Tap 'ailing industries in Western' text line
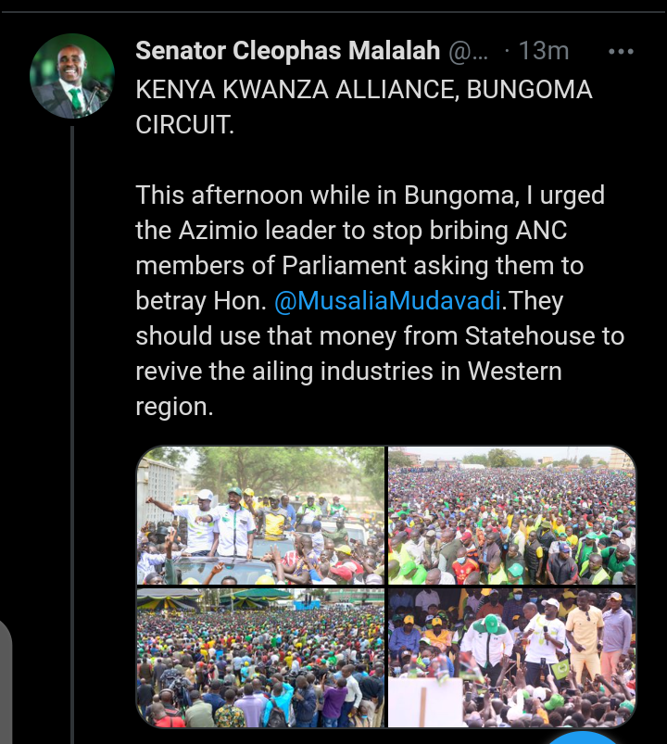This screenshot has height=744, width=667. [x=407, y=371]
